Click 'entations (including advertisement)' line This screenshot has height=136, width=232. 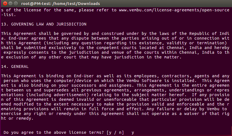tap(115, 95)
